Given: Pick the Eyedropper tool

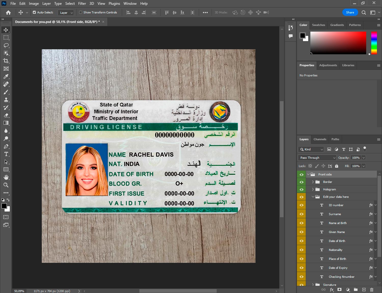Looking at the screenshot, I should (x=6, y=76).
